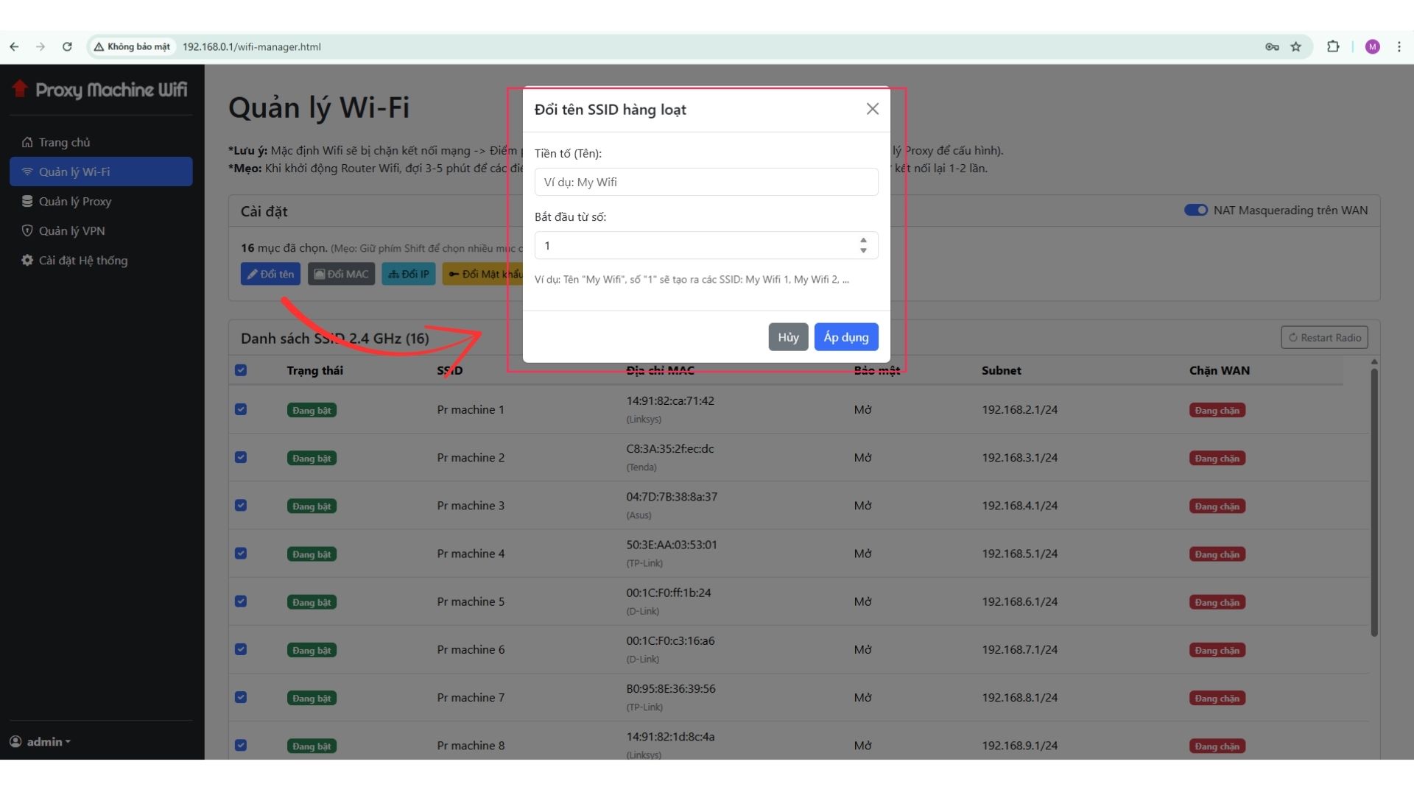The width and height of the screenshot is (1414, 795).
Task: Click the address bar URL wifi-manager.html
Action: (251, 46)
